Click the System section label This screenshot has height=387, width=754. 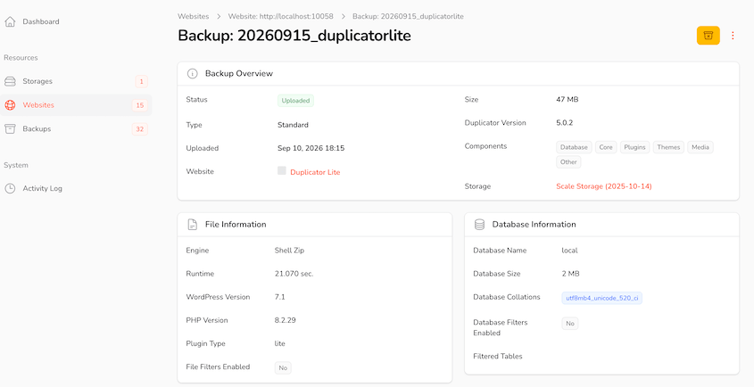tap(16, 165)
